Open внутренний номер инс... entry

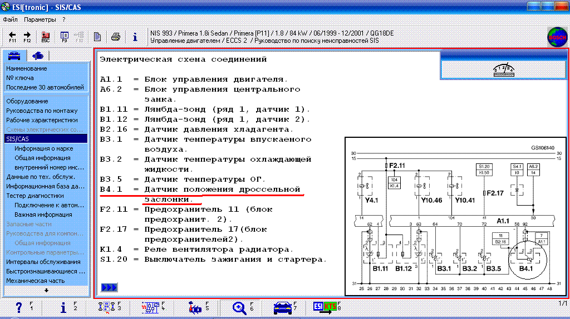coord(49,167)
